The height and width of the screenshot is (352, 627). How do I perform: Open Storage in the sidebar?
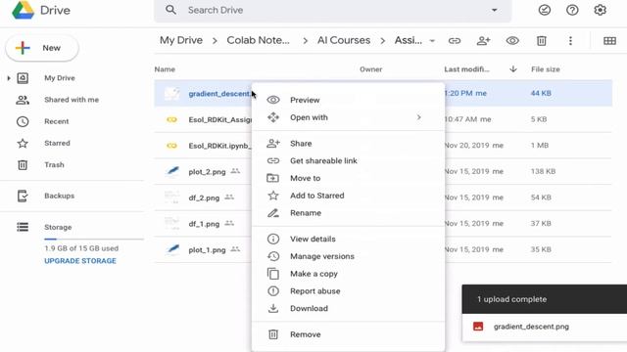tap(58, 227)
